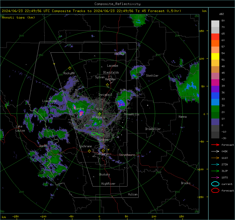Pick the magenta 42-39 dBZ swatch
The height and width of the screenshot is (220, 235).
pos(215,83)
